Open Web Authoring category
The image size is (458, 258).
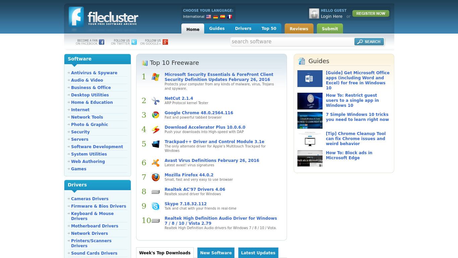coord(88,162)
